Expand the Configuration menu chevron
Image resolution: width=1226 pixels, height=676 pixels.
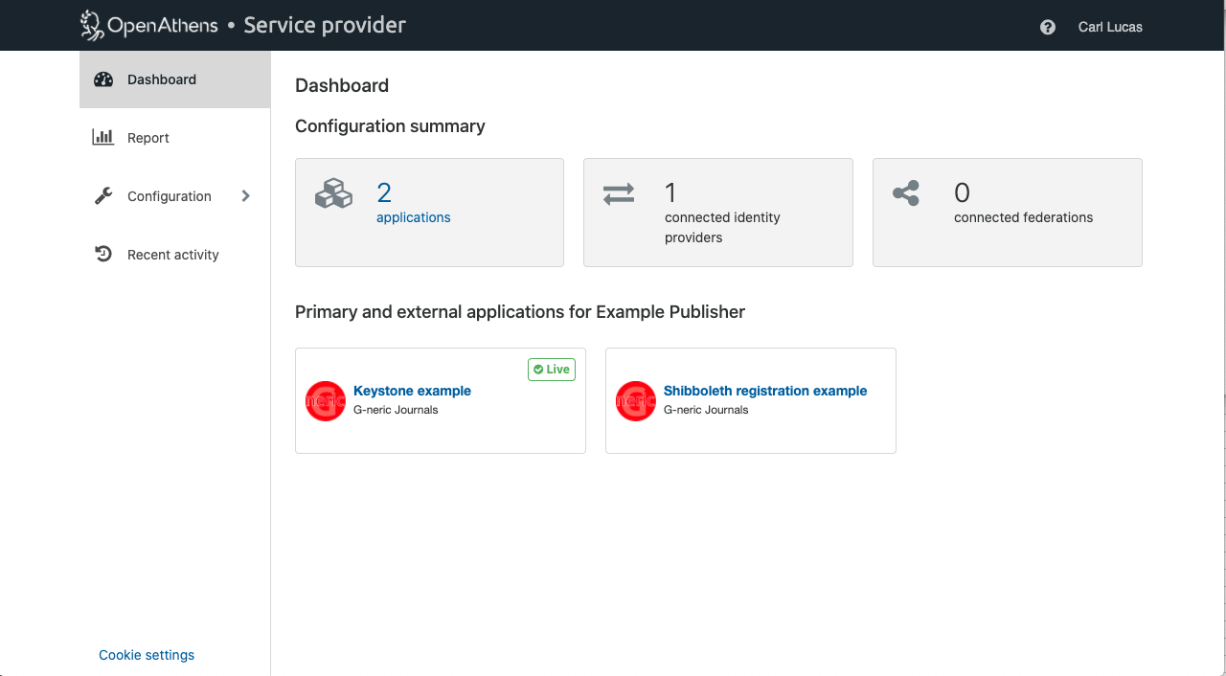tap(245, 196)
